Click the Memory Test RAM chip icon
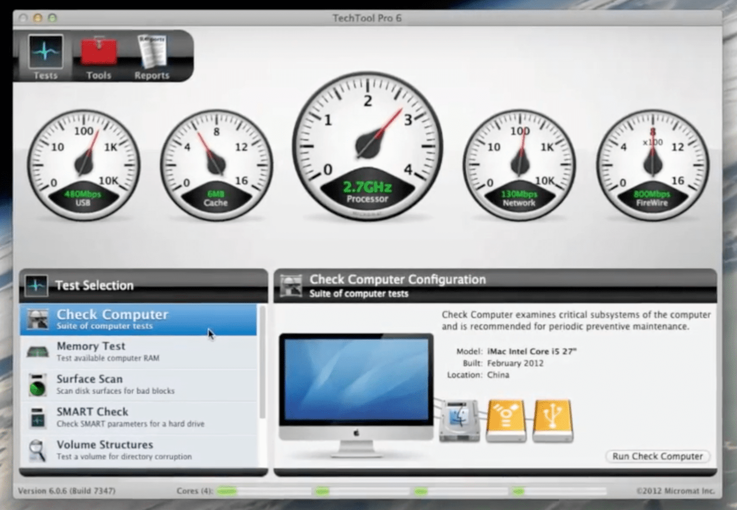737x510 pixels. coord(38,352)
